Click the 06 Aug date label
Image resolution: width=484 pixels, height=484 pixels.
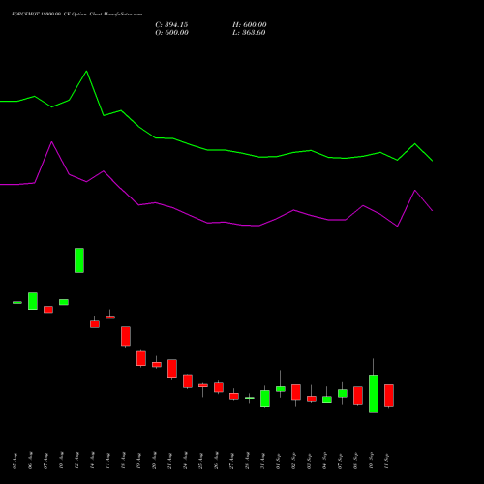[31, 461]
